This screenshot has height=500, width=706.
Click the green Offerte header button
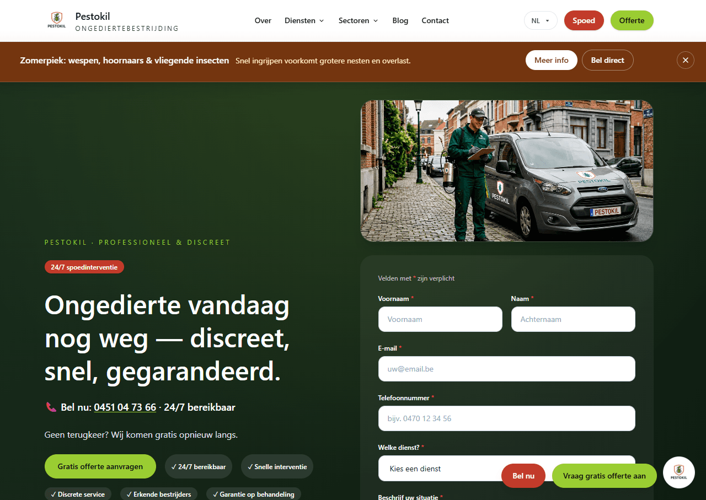(x=632, y=20)
